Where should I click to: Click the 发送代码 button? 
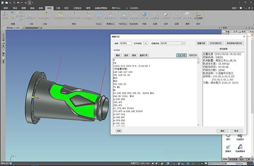click(x=182, y=55)
